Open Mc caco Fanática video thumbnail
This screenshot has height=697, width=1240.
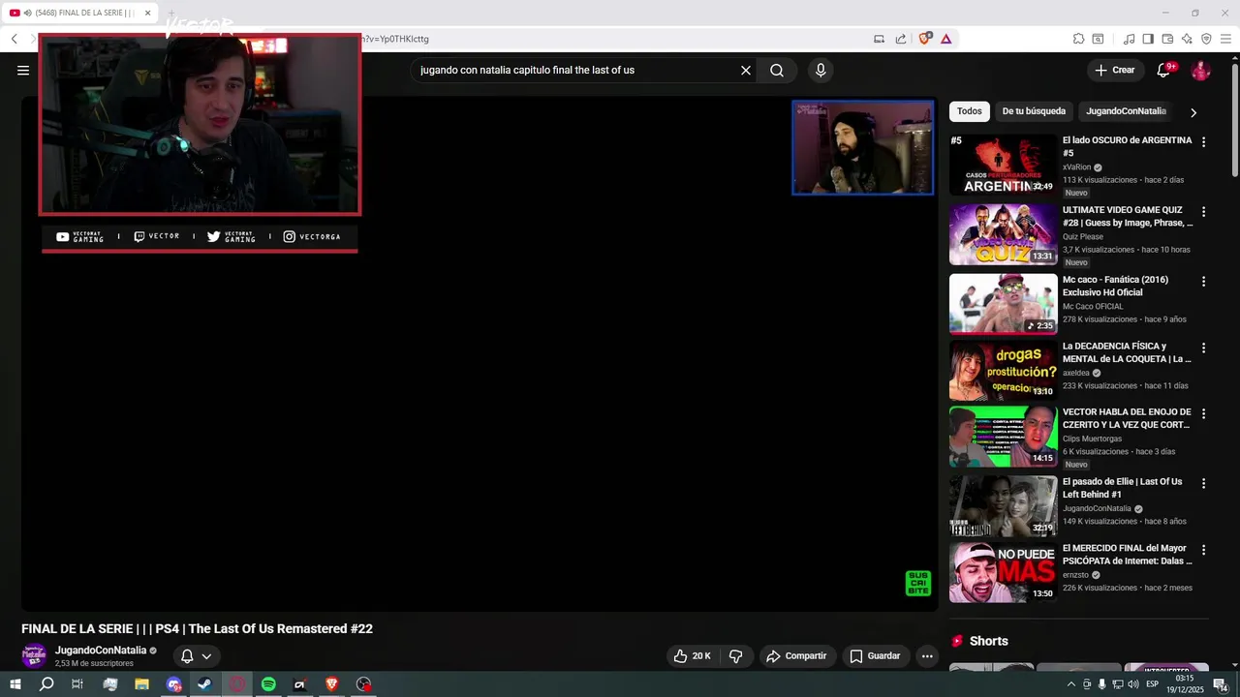tap(1004, 304)
